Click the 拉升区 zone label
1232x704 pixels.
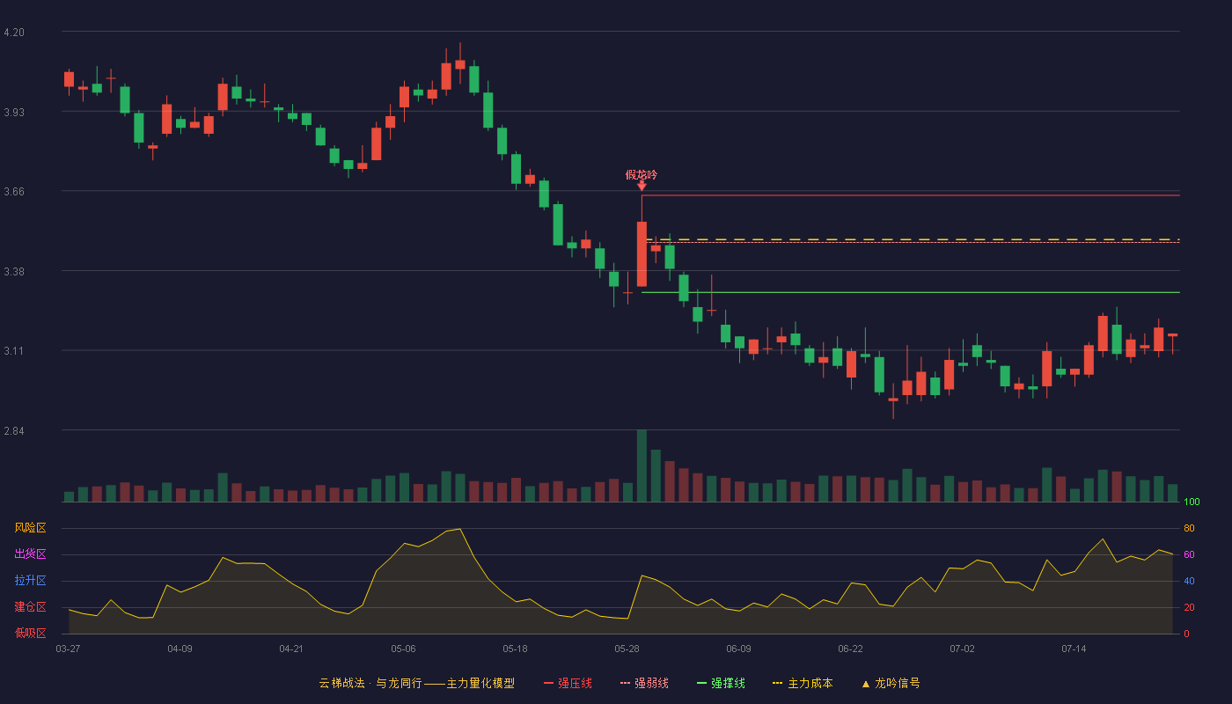tap(30, 581)
